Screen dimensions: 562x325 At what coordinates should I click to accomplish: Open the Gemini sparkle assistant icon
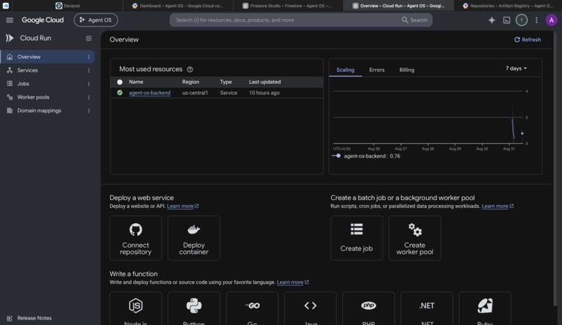click(492, 20)
